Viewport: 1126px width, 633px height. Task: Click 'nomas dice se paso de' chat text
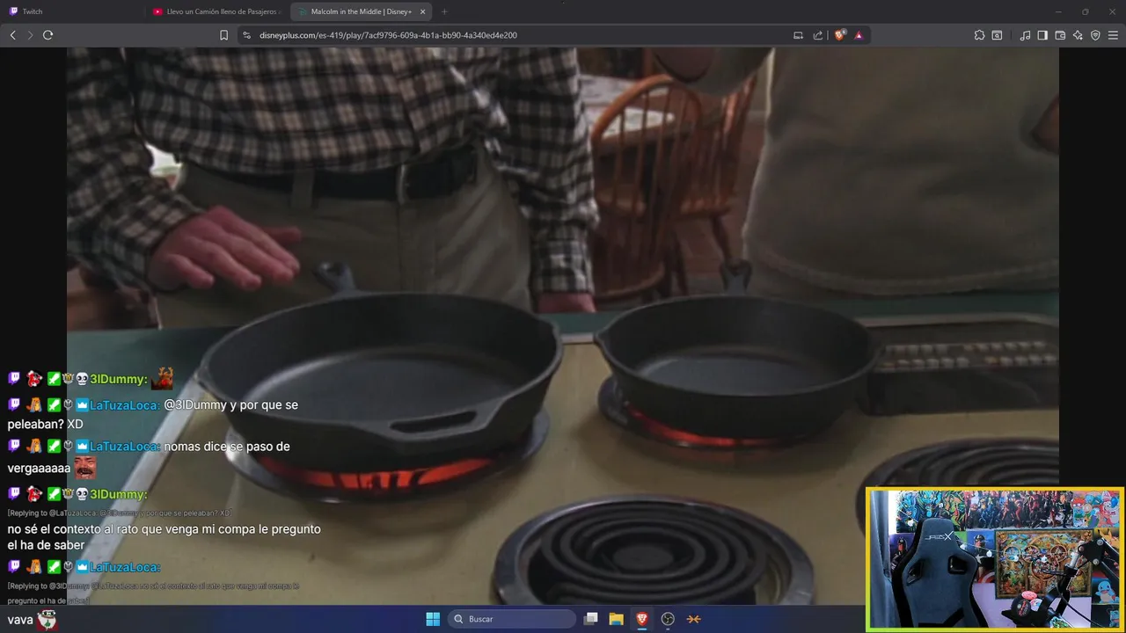pos(227,447)
